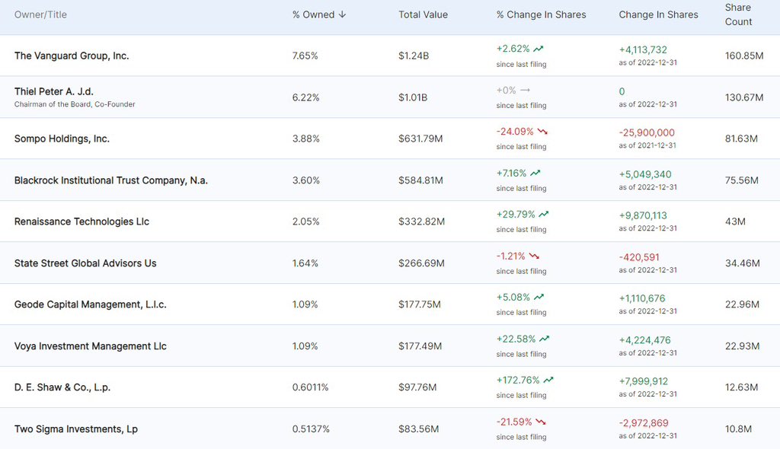Open Voya Investment Management Llc entry
This screenshot has height=449, width=780.
pyautogui.click(x=90, y=346)
